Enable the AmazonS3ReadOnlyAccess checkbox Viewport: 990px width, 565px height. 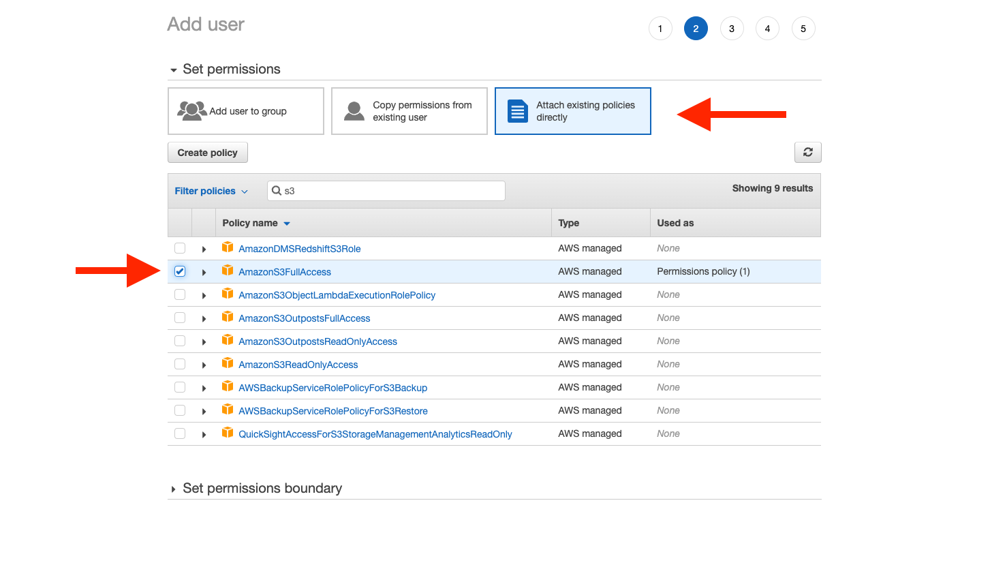180,364
